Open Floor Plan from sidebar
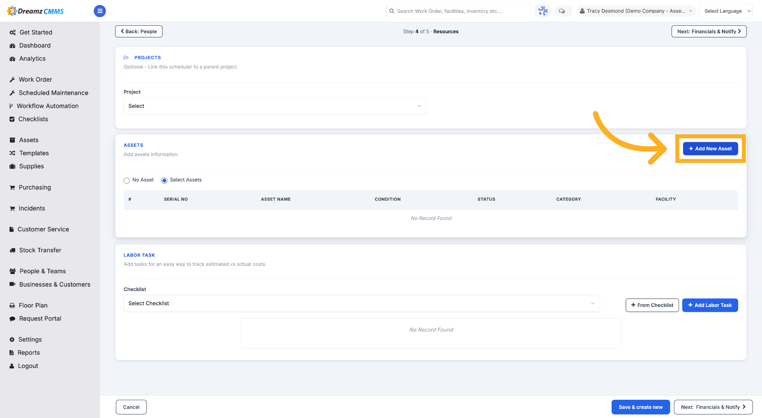 click(33, 305)
